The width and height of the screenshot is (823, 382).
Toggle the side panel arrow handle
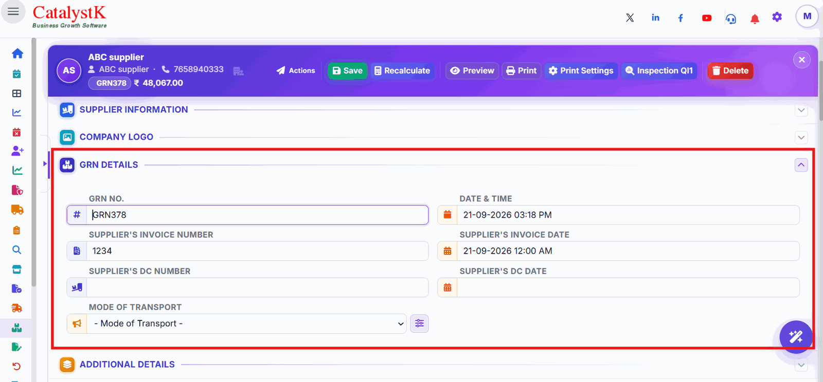pyautogui.click(x=45, y=164)
